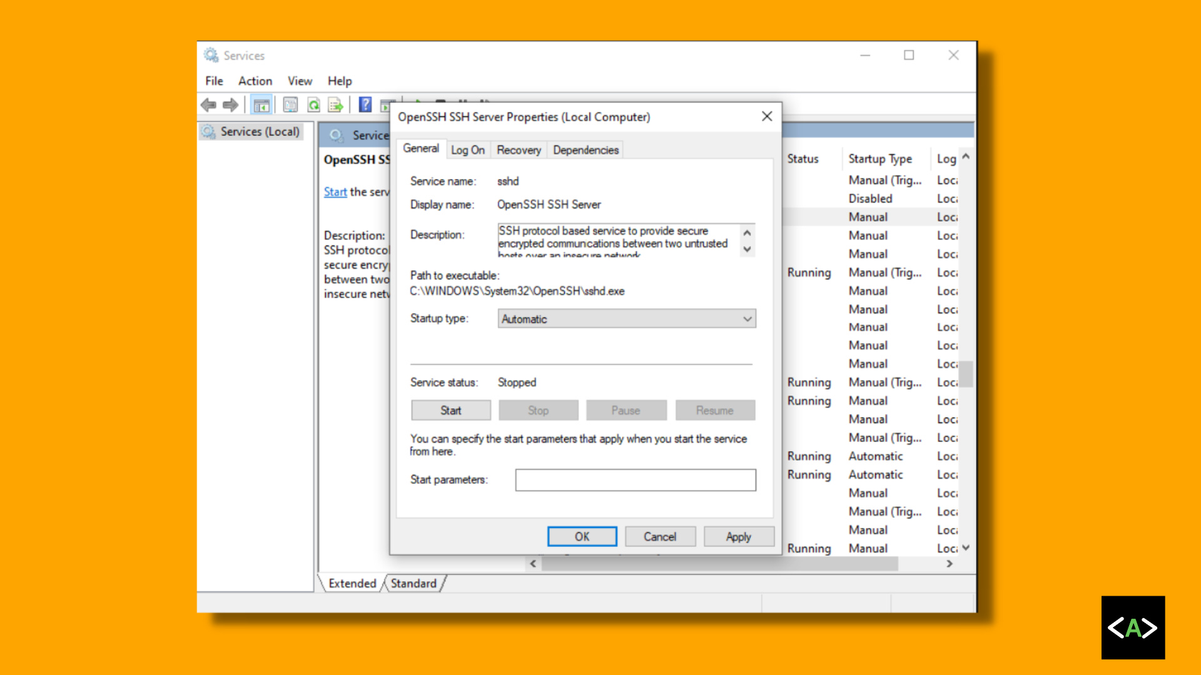Click the services list vertical scrollbar thumb
1201x675 pixels.
pyautogui.click(x=966, y=374)
